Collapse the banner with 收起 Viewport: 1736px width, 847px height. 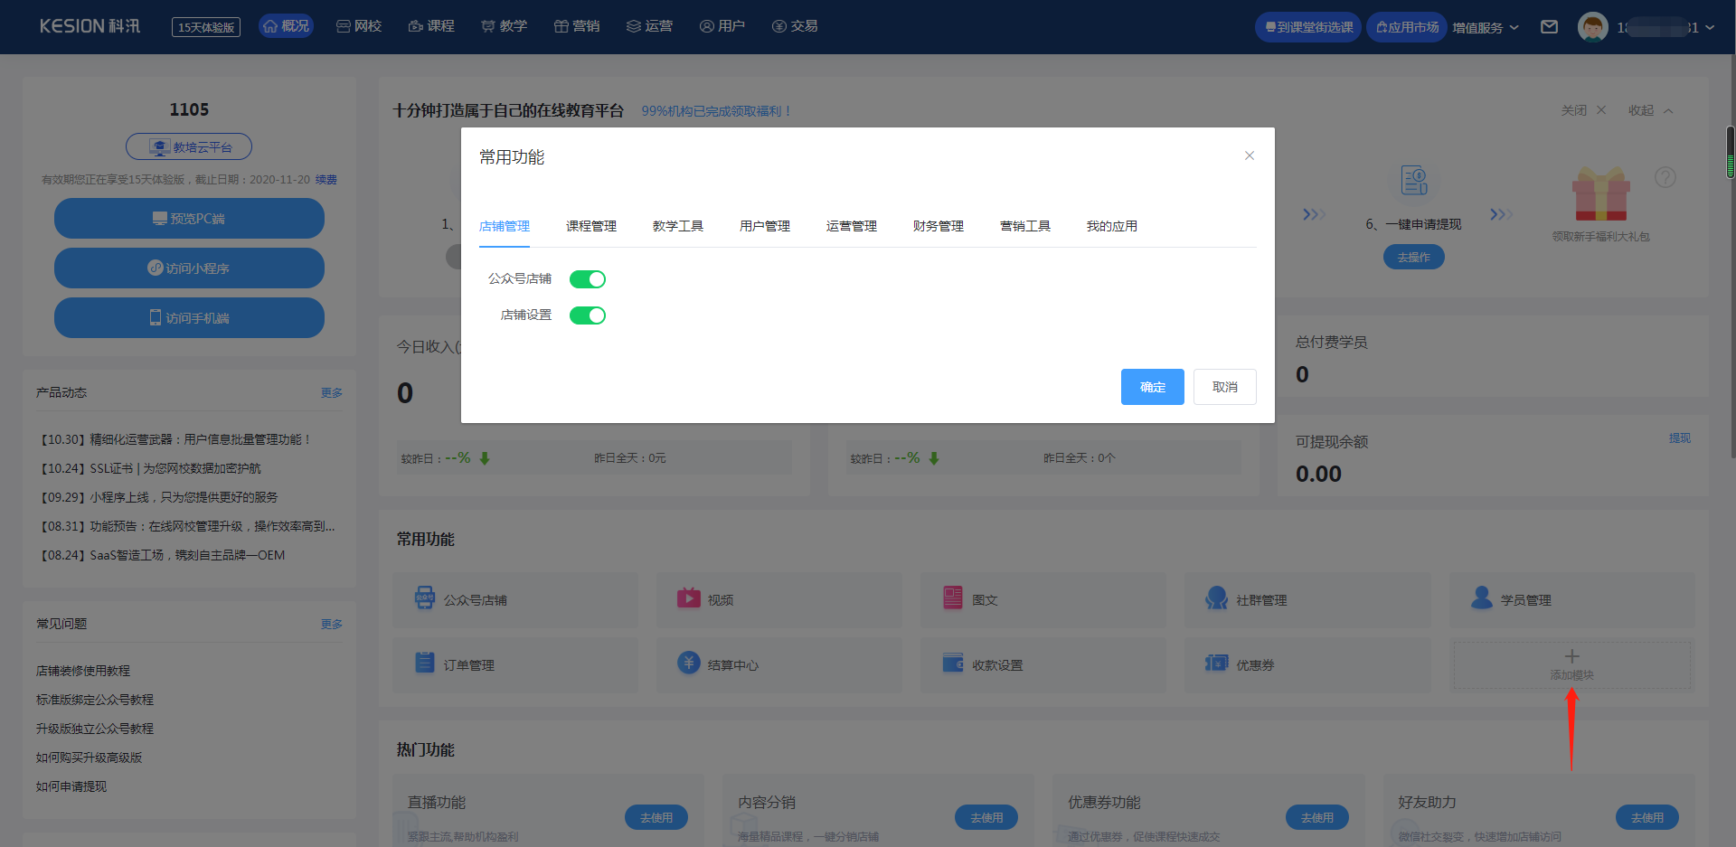click(x=1651, y=110)
